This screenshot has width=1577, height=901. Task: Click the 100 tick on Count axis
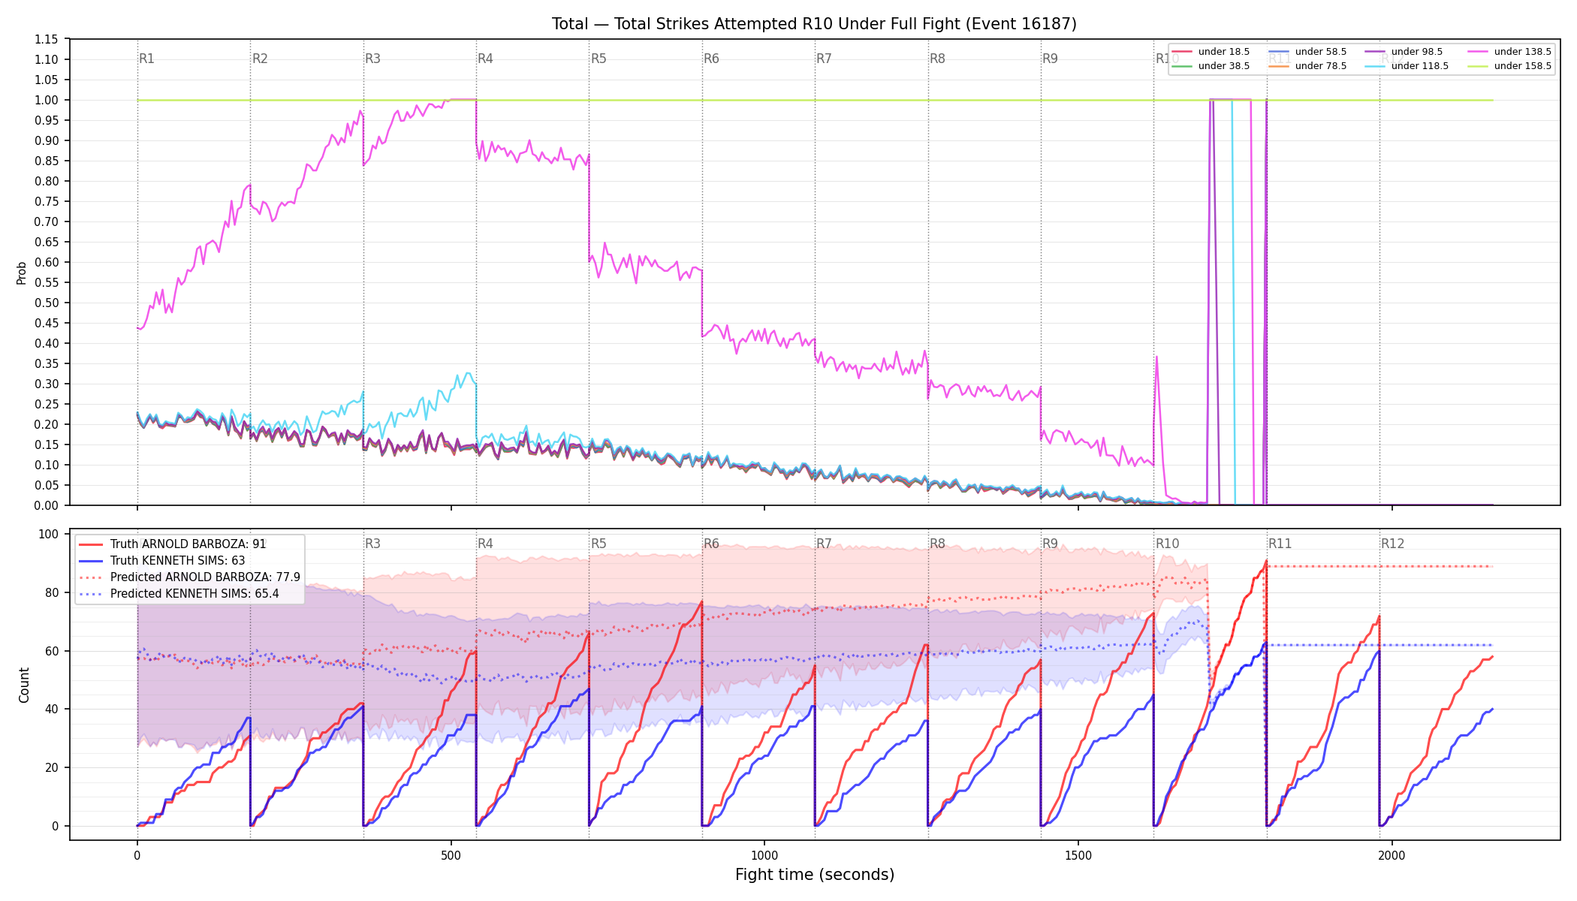click(49, 534)
